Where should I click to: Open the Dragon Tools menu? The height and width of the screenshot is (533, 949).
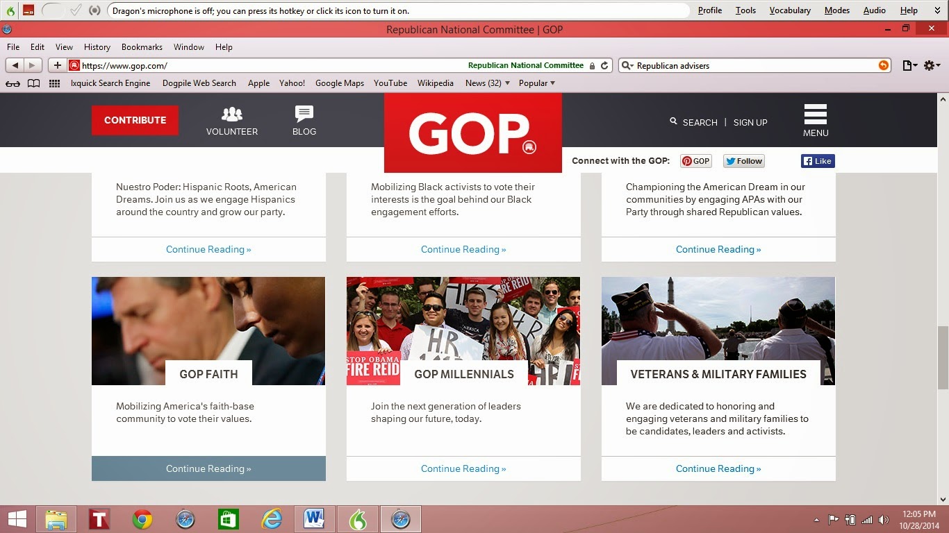point(745,10)
